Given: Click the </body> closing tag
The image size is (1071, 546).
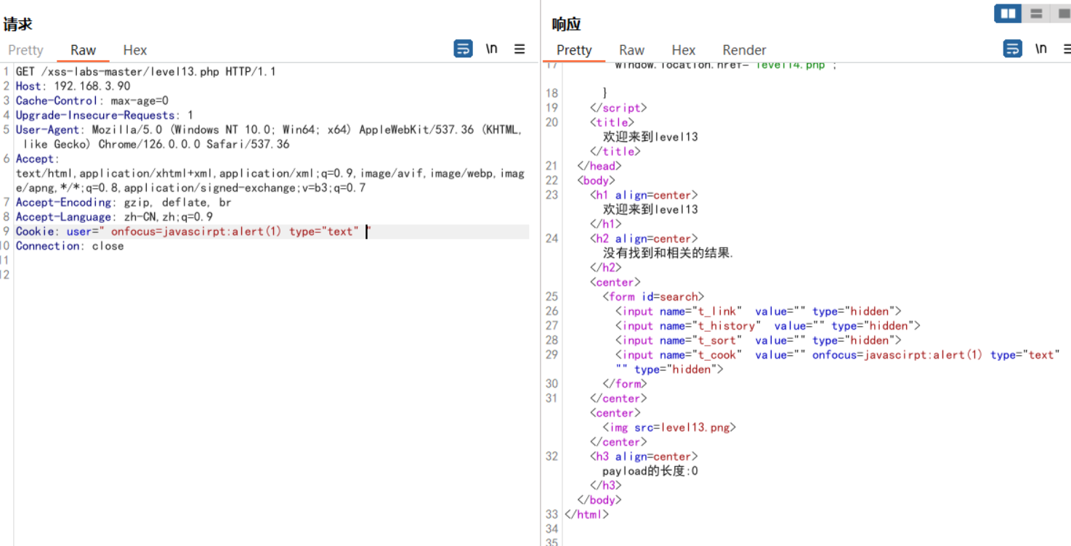Looking at the screenshot, I should (x=599, y=500).
